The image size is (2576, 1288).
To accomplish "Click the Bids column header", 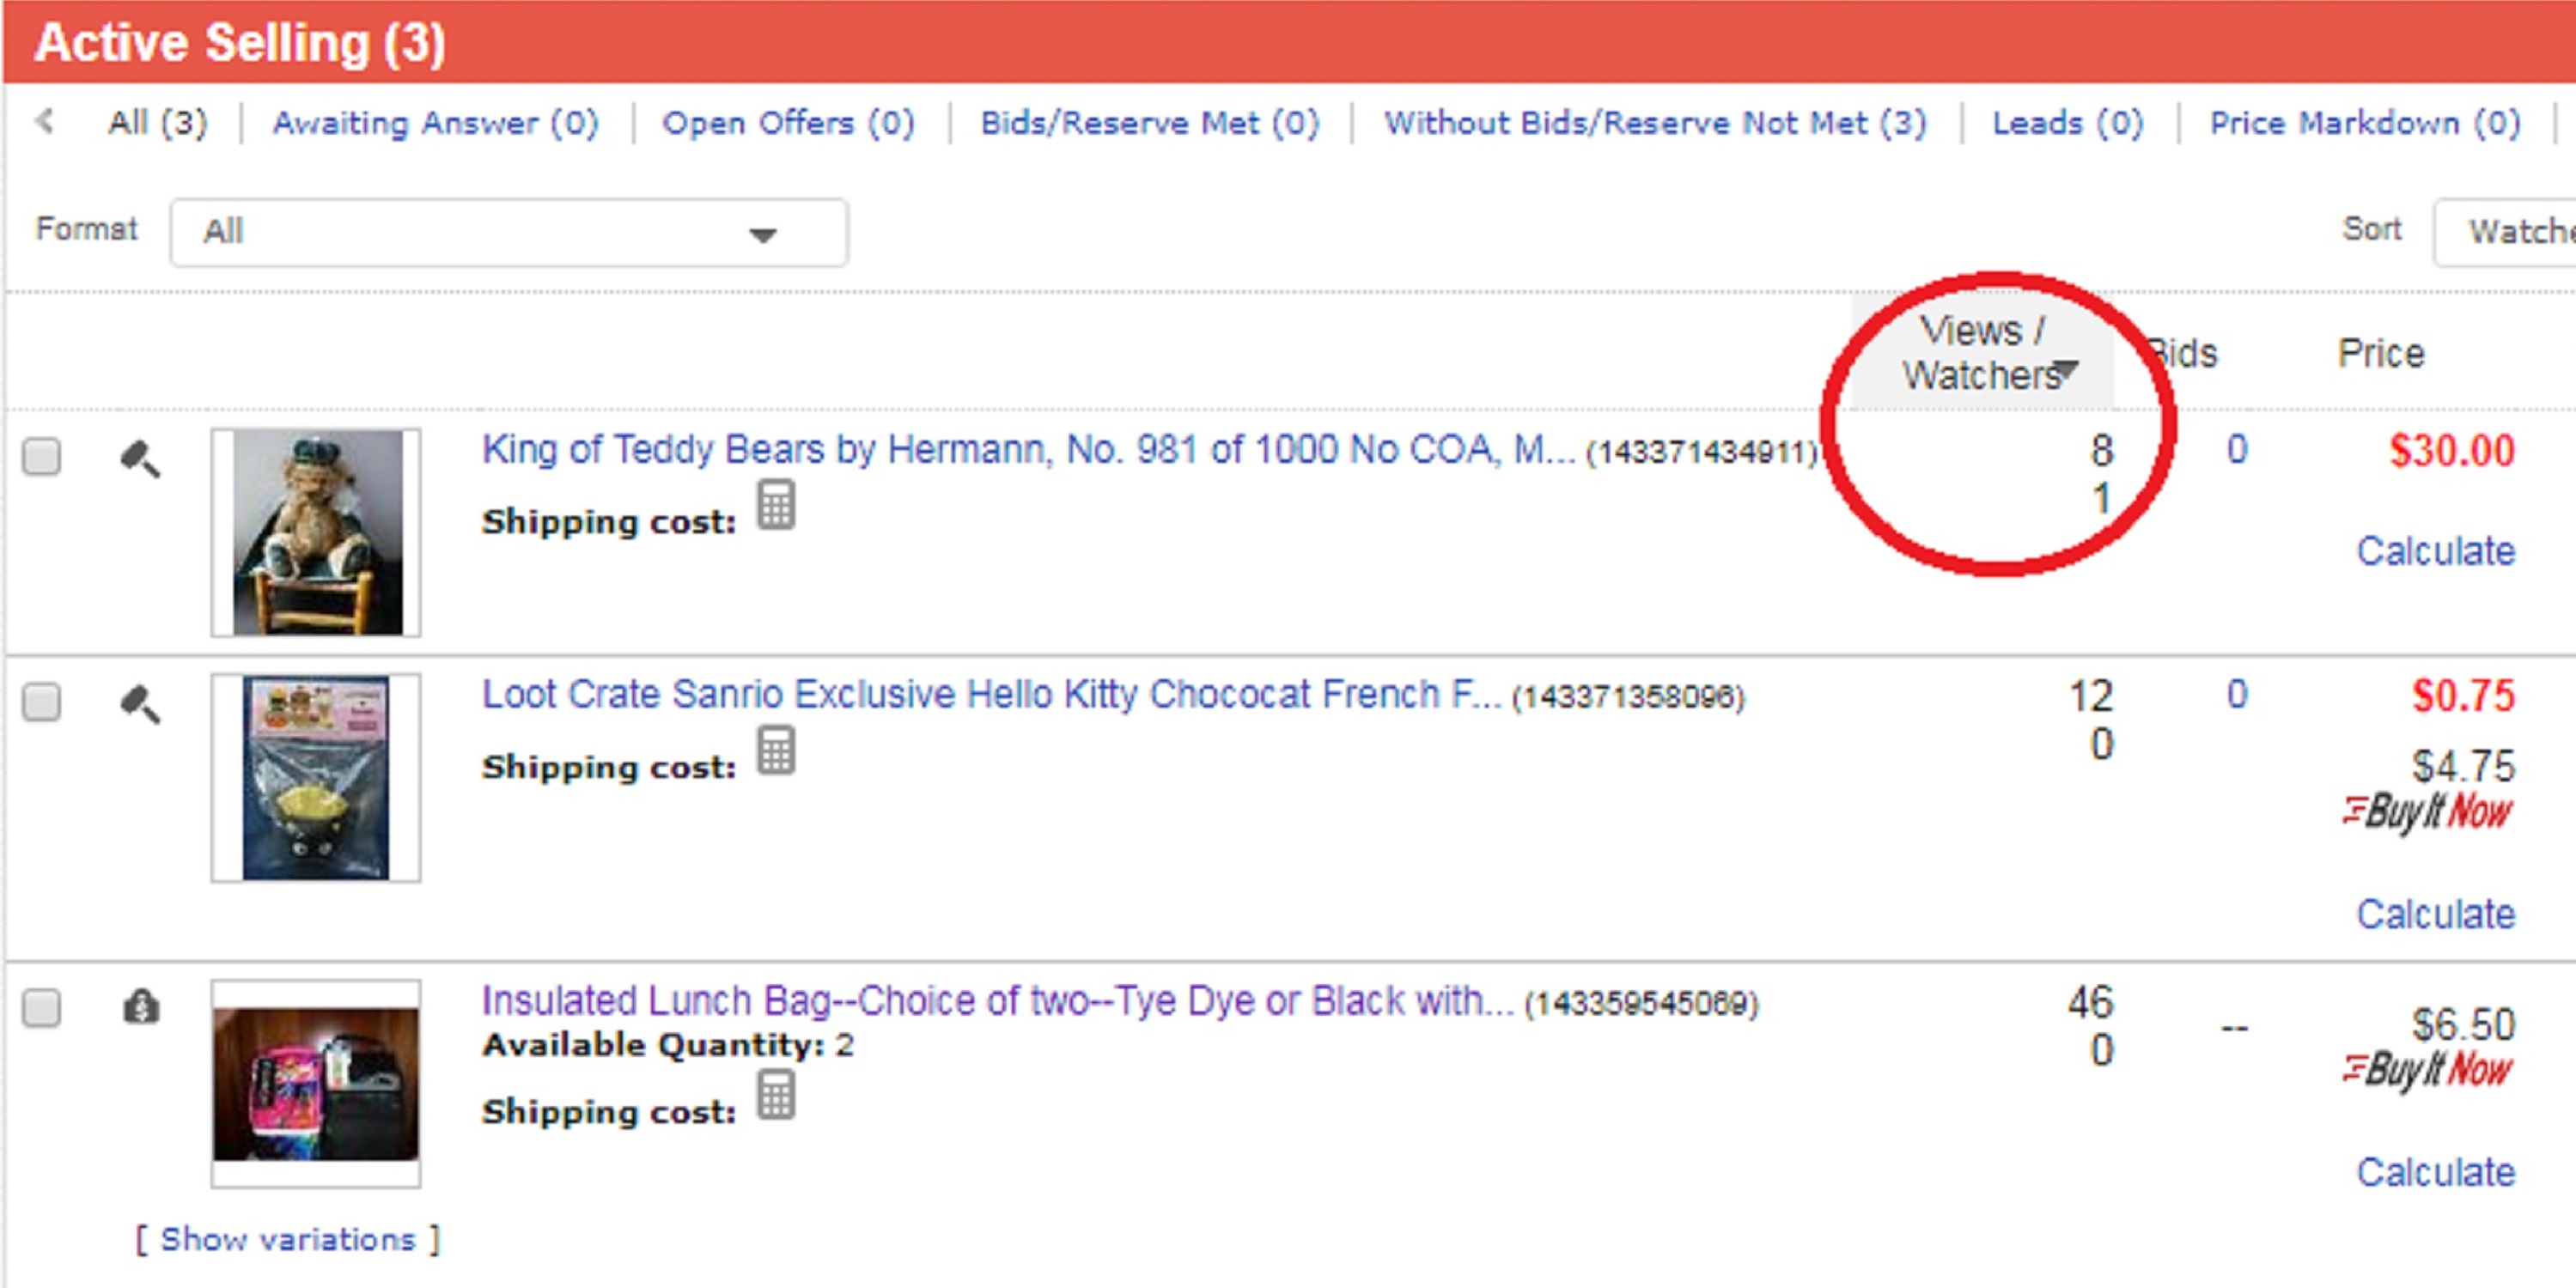I will tap(2183, 354).
